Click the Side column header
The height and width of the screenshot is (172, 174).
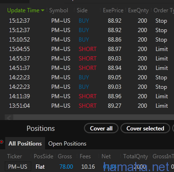82,10
